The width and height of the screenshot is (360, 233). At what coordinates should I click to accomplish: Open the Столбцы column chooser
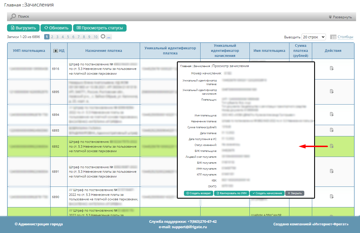coord(345,37)
